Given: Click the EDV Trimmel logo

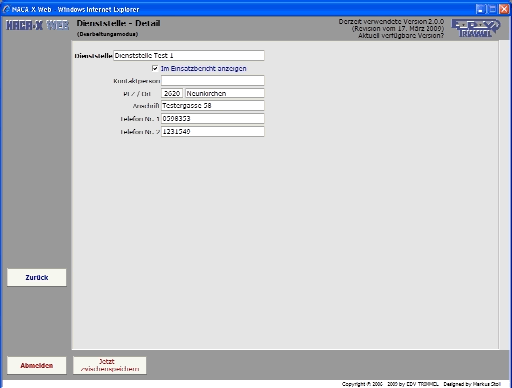Looking at the screenshot, I should [476, 28].
